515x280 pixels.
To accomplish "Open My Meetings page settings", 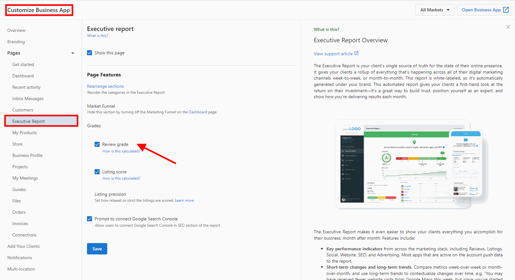I will pyautogui.click(x=25, y=178).
